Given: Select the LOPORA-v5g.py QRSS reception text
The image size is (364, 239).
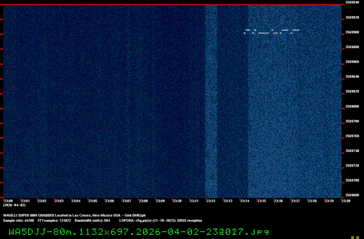Looking at the screenshot, I should coord(161,220).
